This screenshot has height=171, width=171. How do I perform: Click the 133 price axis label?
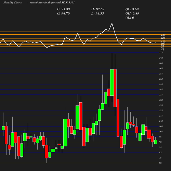click(161, 100)
